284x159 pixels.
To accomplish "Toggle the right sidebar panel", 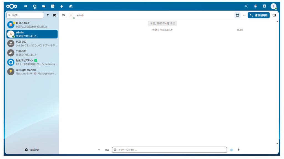I will tap(274, 15).
